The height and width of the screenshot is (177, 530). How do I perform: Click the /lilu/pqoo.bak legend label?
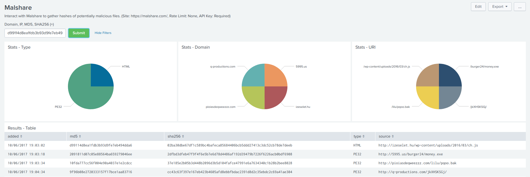[400, 107]
